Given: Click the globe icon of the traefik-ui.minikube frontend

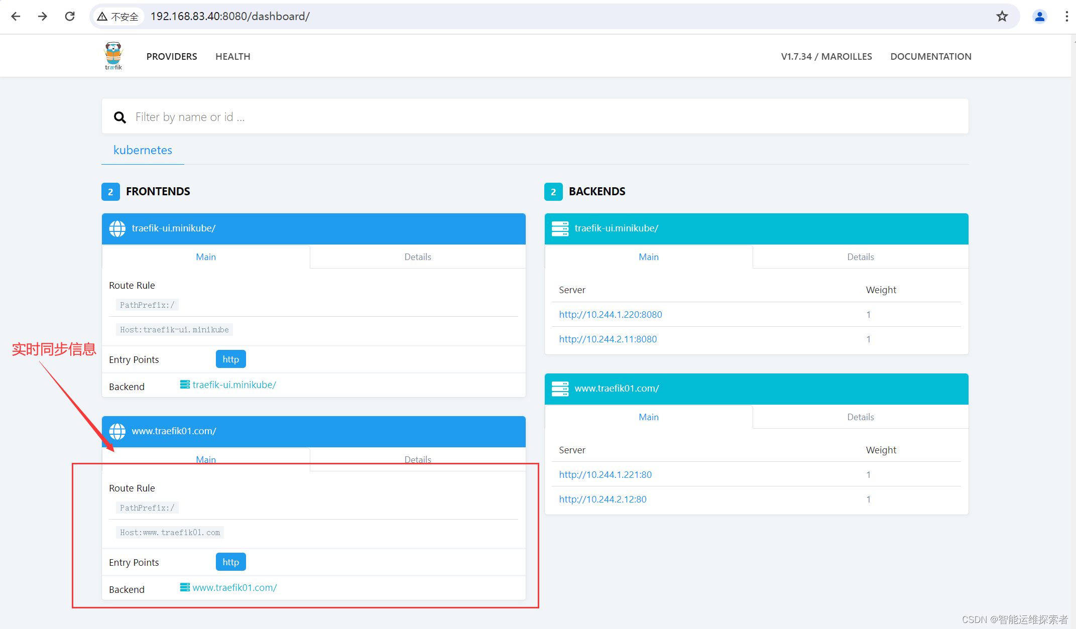Looking at the screenshot, I should click(117, 229).
